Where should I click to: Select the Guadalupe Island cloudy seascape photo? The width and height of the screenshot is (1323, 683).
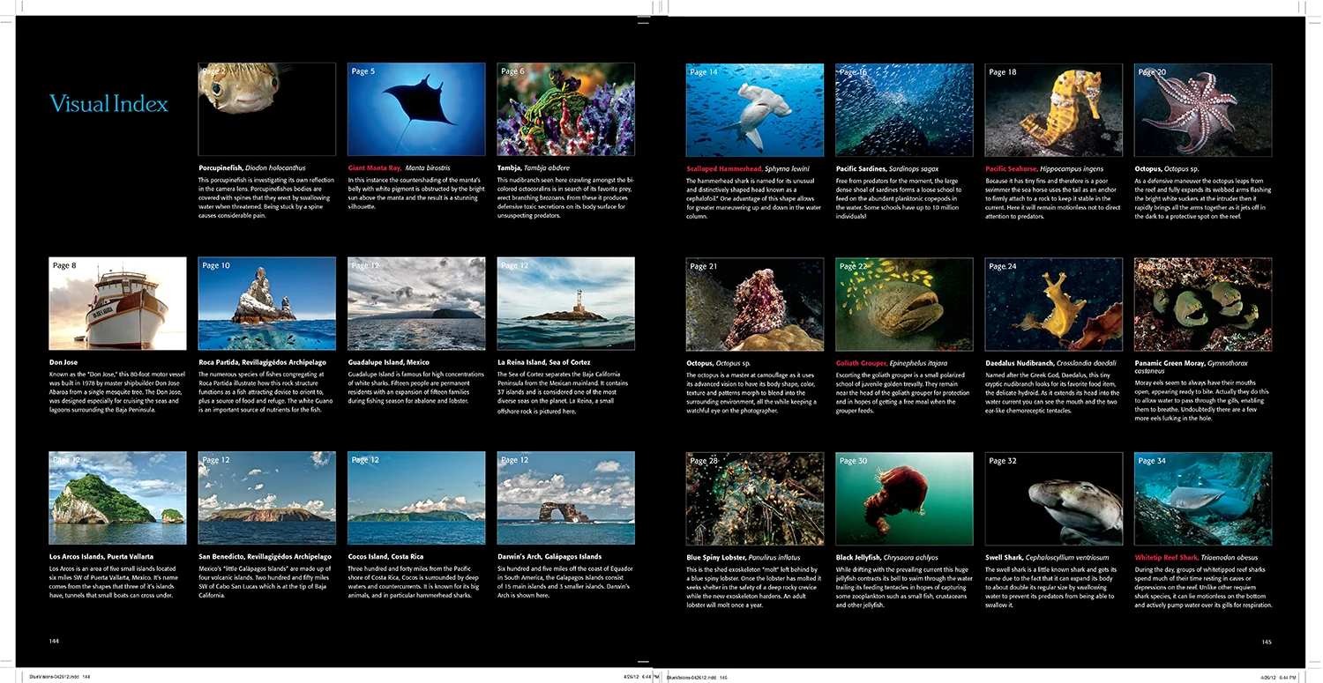tap(416, 303)
